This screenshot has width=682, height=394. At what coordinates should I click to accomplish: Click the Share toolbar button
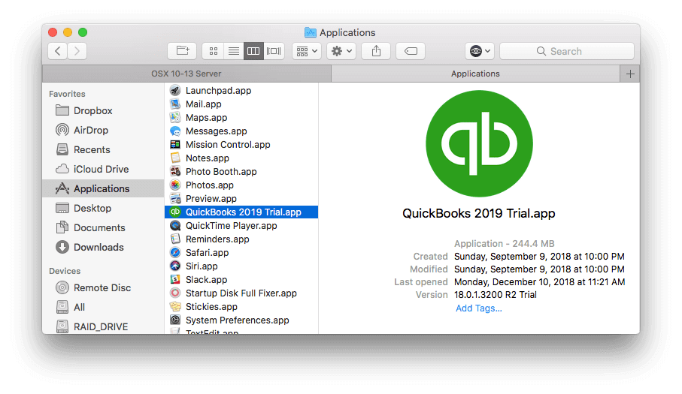coord(376,51)
